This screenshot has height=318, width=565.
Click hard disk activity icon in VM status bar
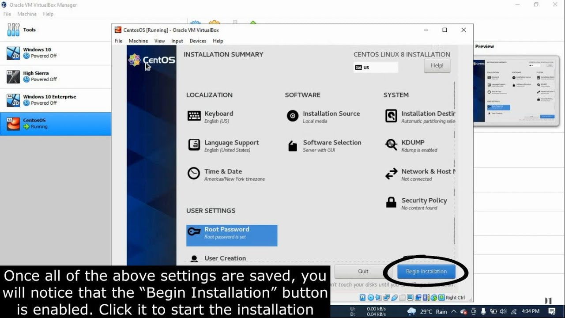click(362, 298)
